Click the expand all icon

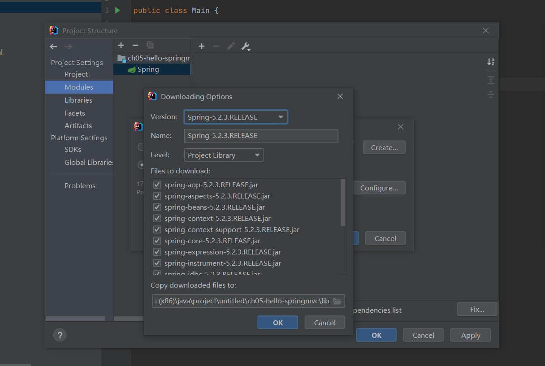point(491,80)
